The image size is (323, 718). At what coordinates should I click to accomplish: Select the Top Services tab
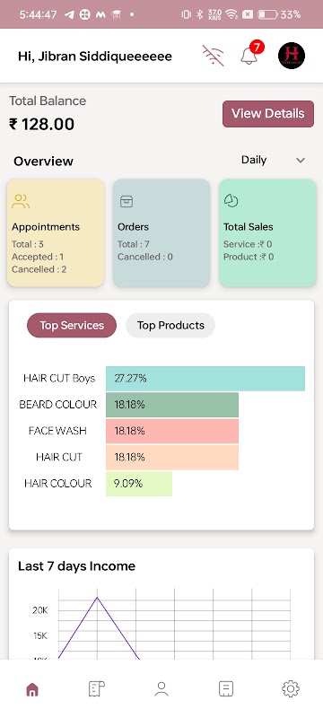(x=72, y=325)
